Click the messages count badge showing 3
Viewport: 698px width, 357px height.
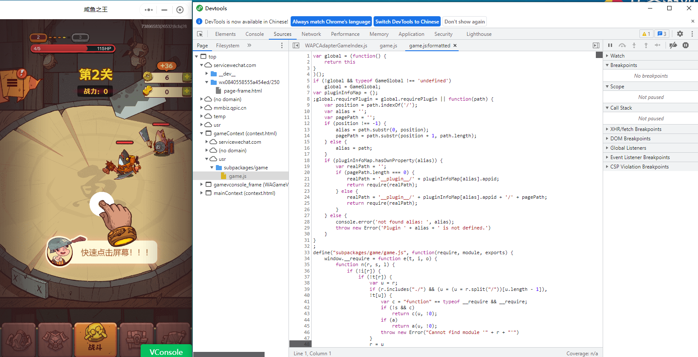662,34
